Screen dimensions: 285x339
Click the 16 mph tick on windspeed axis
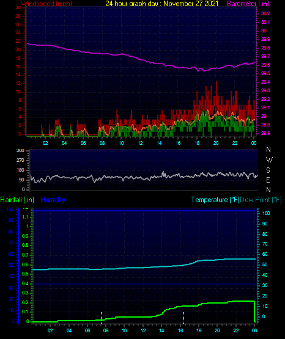click(18, 67)
